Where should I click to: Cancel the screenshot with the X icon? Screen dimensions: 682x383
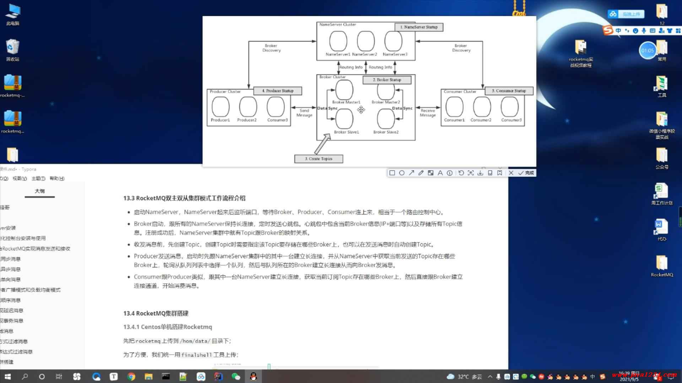click(511, 173)
